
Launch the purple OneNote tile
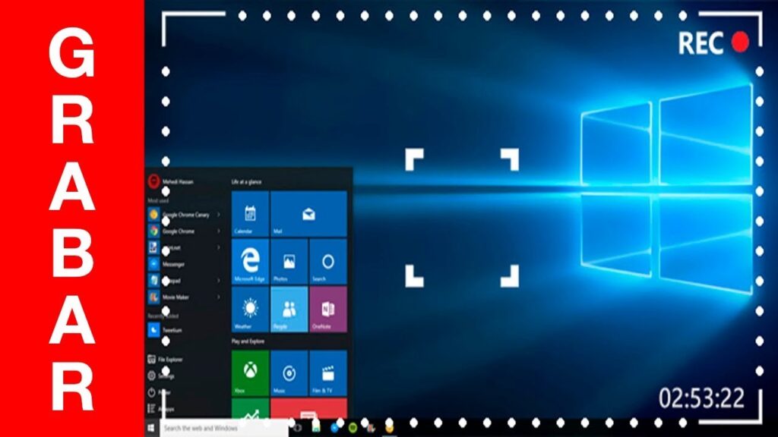[328, 310]
